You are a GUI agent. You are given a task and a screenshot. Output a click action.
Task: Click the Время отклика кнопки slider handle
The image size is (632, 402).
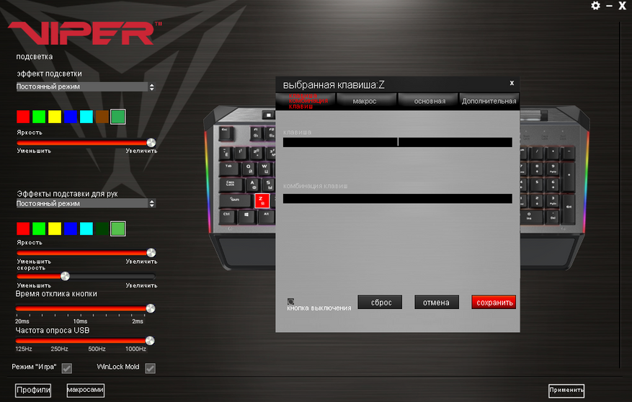(x=151, y=308)
